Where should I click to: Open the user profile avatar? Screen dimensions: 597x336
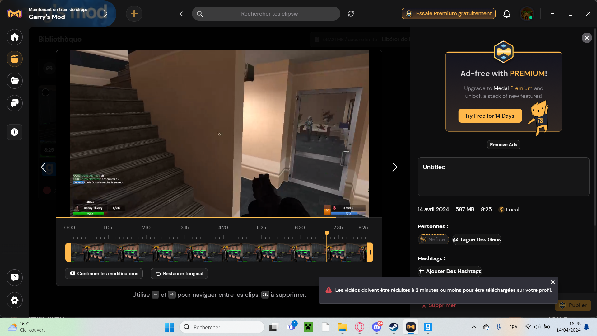[527, 14]
